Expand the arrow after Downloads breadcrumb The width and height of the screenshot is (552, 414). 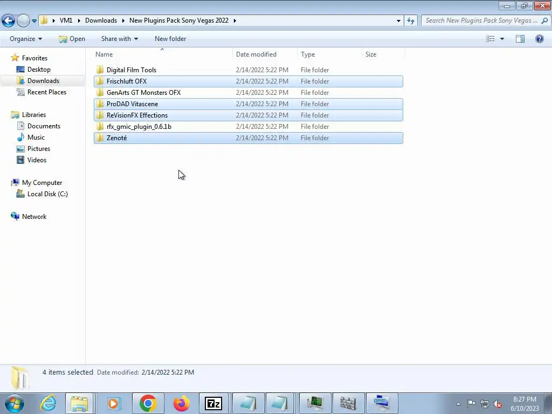(123, 20)
